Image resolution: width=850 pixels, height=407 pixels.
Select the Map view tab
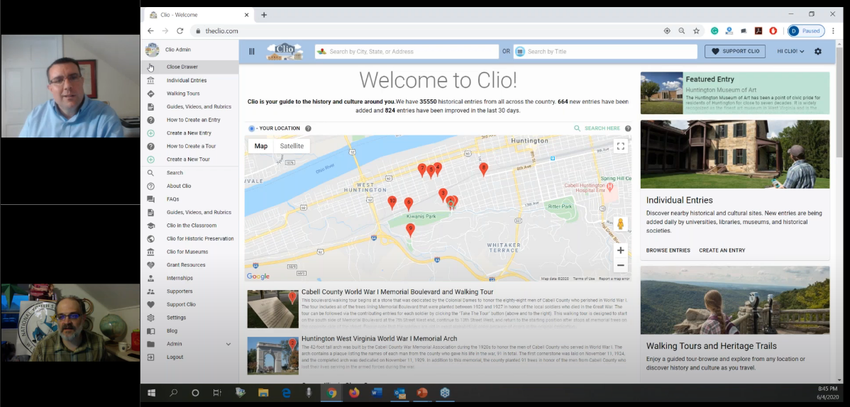(x=260, y=146)
